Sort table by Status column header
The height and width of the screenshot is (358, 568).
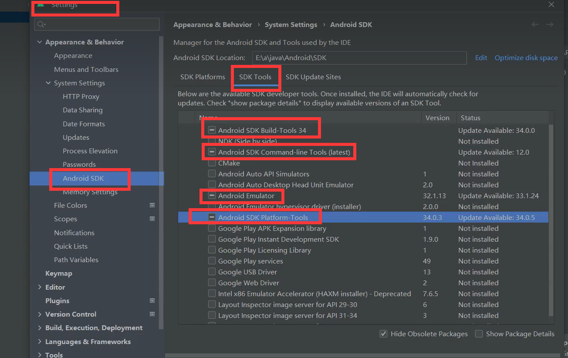(x=470, y=118)
